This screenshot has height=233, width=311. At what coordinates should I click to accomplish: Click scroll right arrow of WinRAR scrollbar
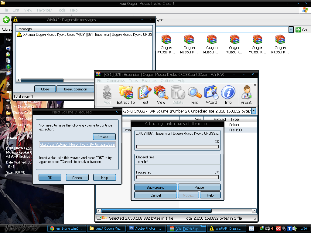click(255, 211)
